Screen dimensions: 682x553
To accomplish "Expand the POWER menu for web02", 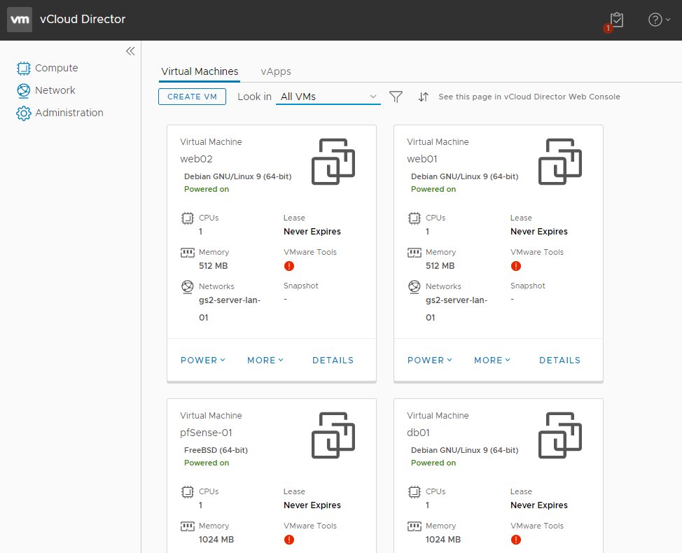I will 203,360.
